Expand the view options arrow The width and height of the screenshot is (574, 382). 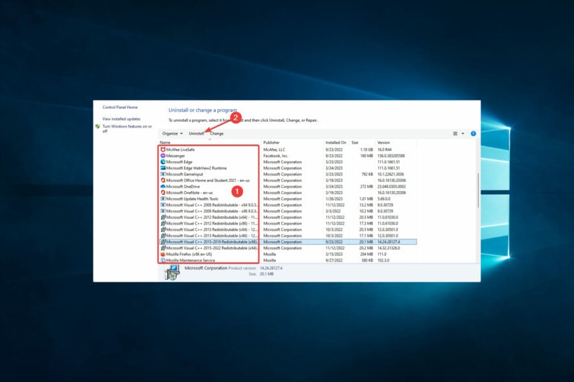pos(463,133)
